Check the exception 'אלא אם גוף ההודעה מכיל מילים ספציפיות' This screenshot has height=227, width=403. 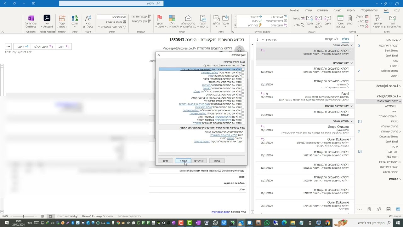pos(243,107)
